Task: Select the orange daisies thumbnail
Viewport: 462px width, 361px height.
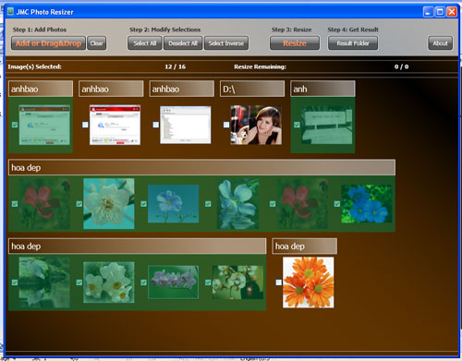Action: tap(309, 283)
